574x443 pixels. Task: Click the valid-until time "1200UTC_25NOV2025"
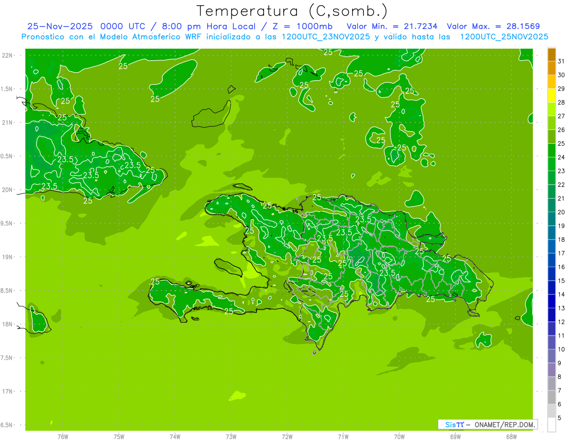504,37
